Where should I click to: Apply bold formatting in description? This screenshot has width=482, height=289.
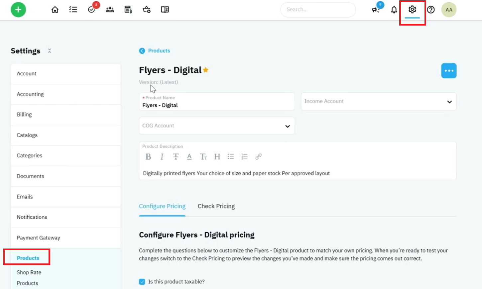click(x=148, y=157)
